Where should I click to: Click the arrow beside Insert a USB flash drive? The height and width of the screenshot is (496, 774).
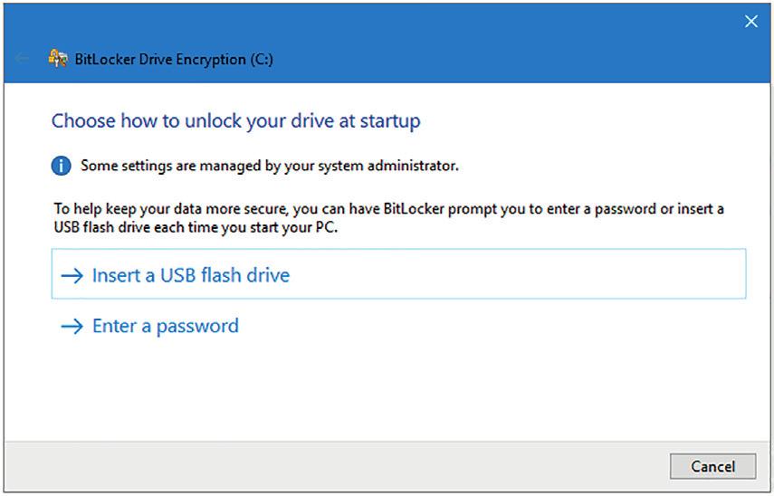(x=72, y=275)
